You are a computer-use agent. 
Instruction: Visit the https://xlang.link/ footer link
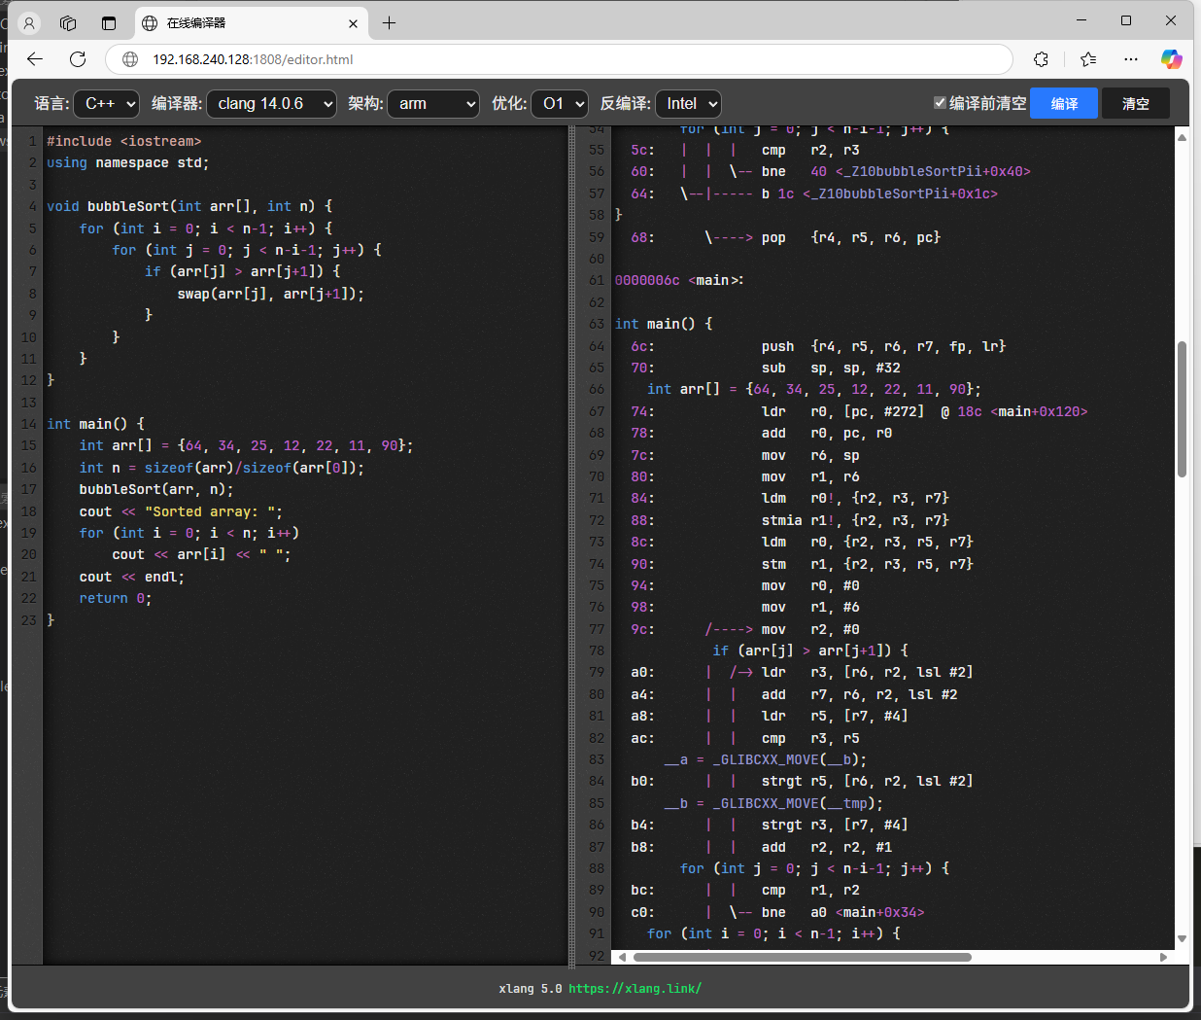click(635, 988)
